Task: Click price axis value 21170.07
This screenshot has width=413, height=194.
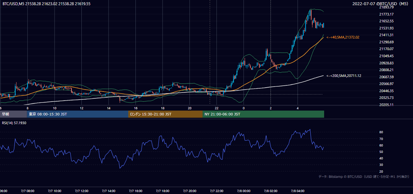Action: (386, 49)
